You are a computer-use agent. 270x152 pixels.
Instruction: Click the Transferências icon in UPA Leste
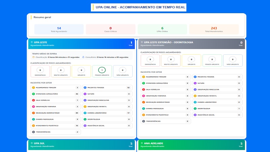click(x=33, y=132)
